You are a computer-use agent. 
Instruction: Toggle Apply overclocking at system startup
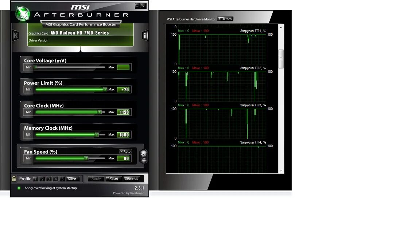coord(19,188)
